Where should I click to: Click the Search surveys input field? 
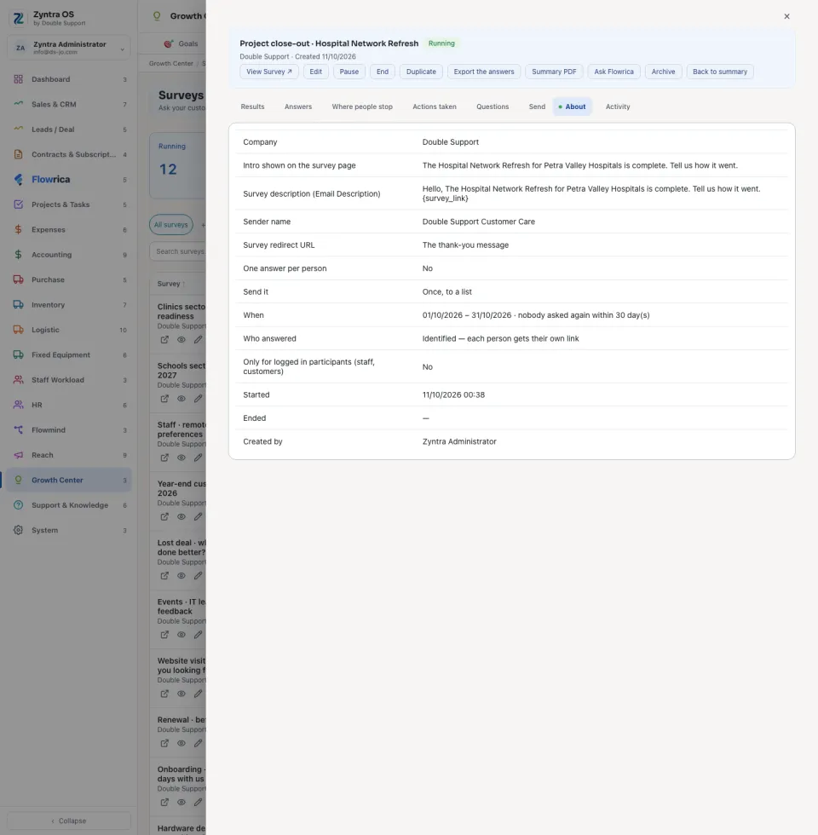[x=178, y=251]
